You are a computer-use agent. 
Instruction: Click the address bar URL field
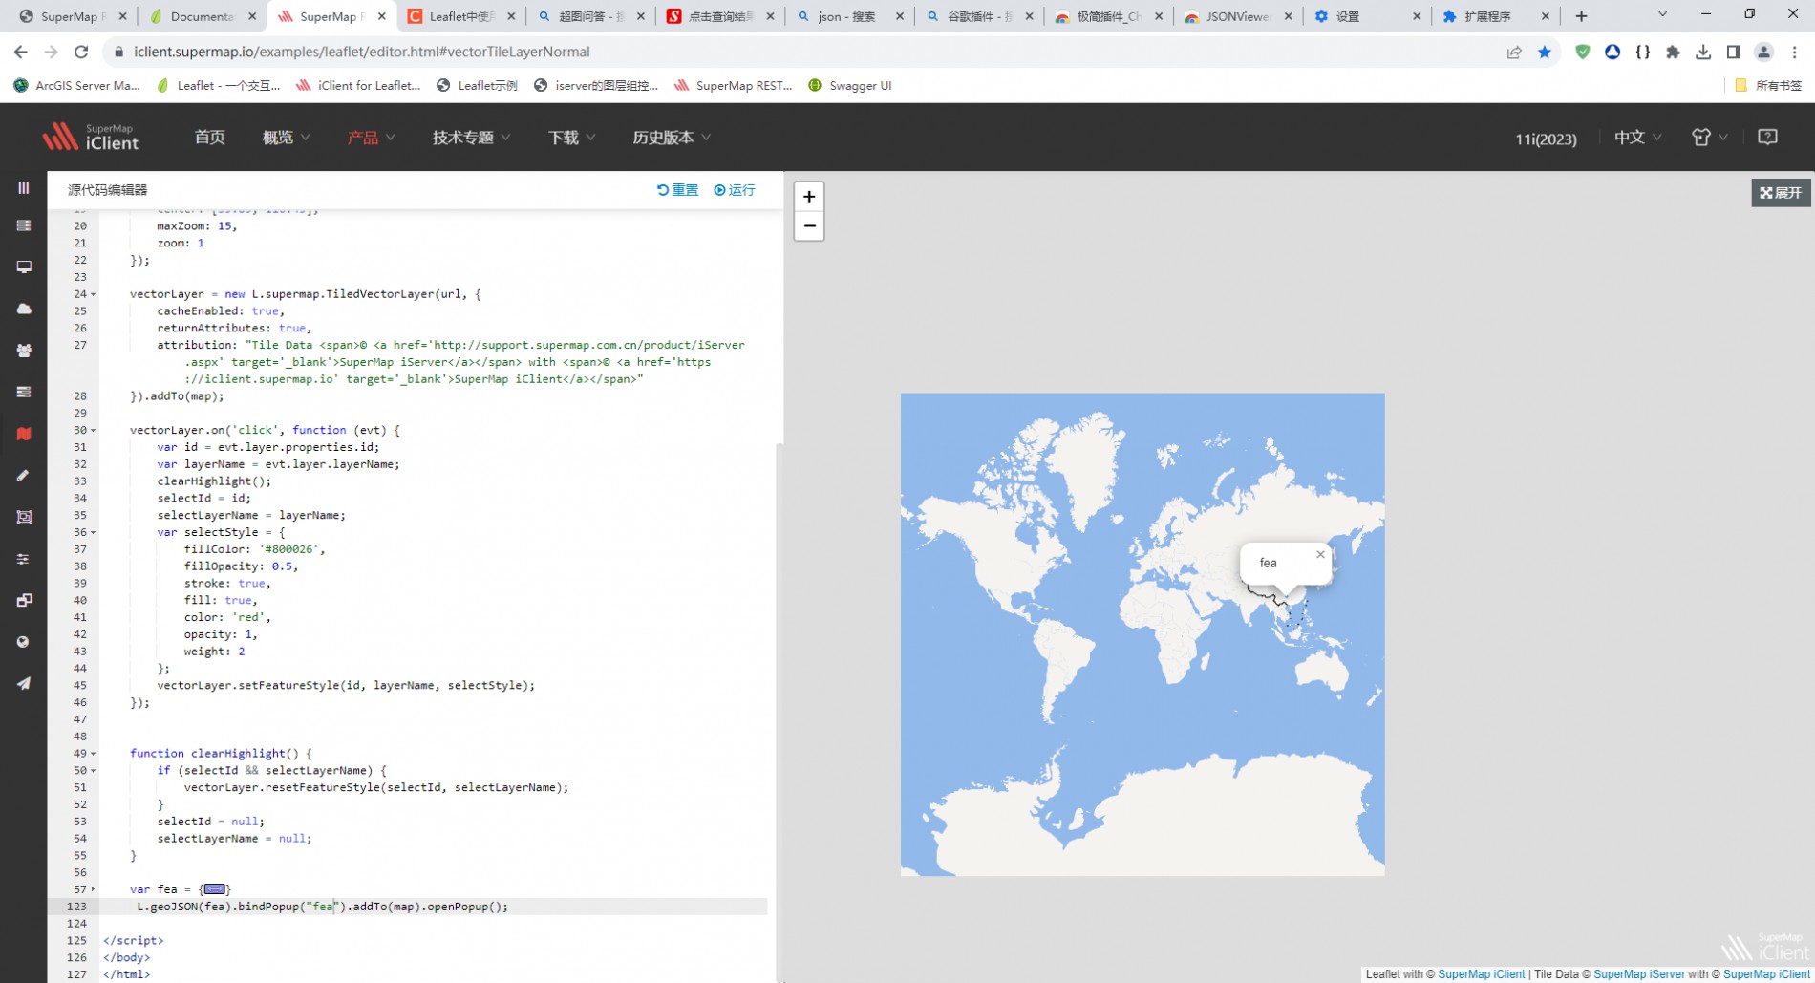tap(802, 52)
